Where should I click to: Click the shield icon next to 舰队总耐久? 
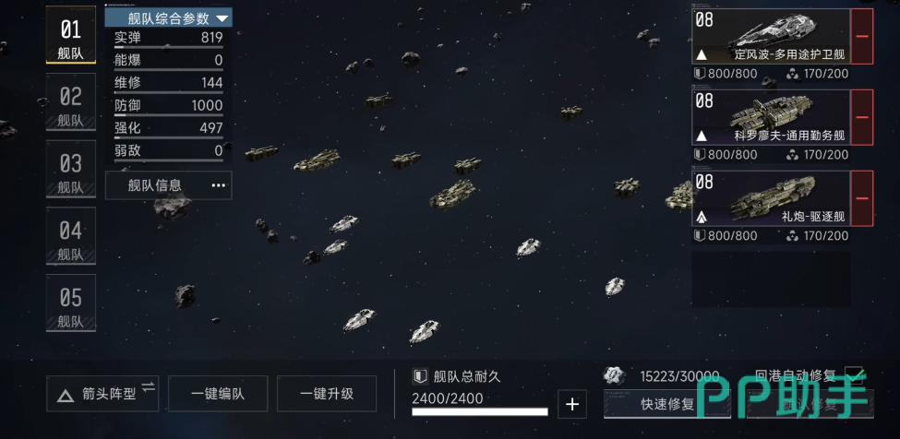(x=420, y=376)
